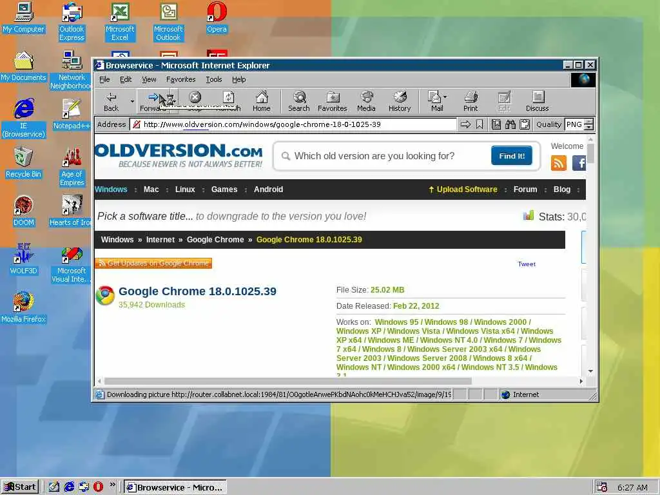Image resolution: width=660 pixels, height=495 pixels.
Task: Open the Discuss toolbar button
Action: pyautogui.click(x=537, y=101)
